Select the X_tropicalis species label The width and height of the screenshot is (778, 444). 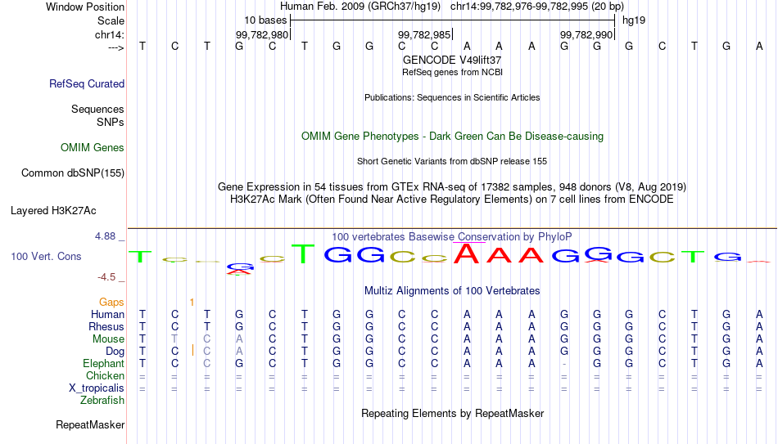pos(97,388)
